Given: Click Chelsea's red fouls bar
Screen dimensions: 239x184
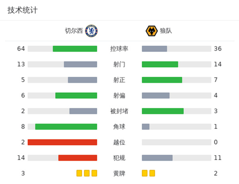Looking at the screenshot, I should [78, 158].
